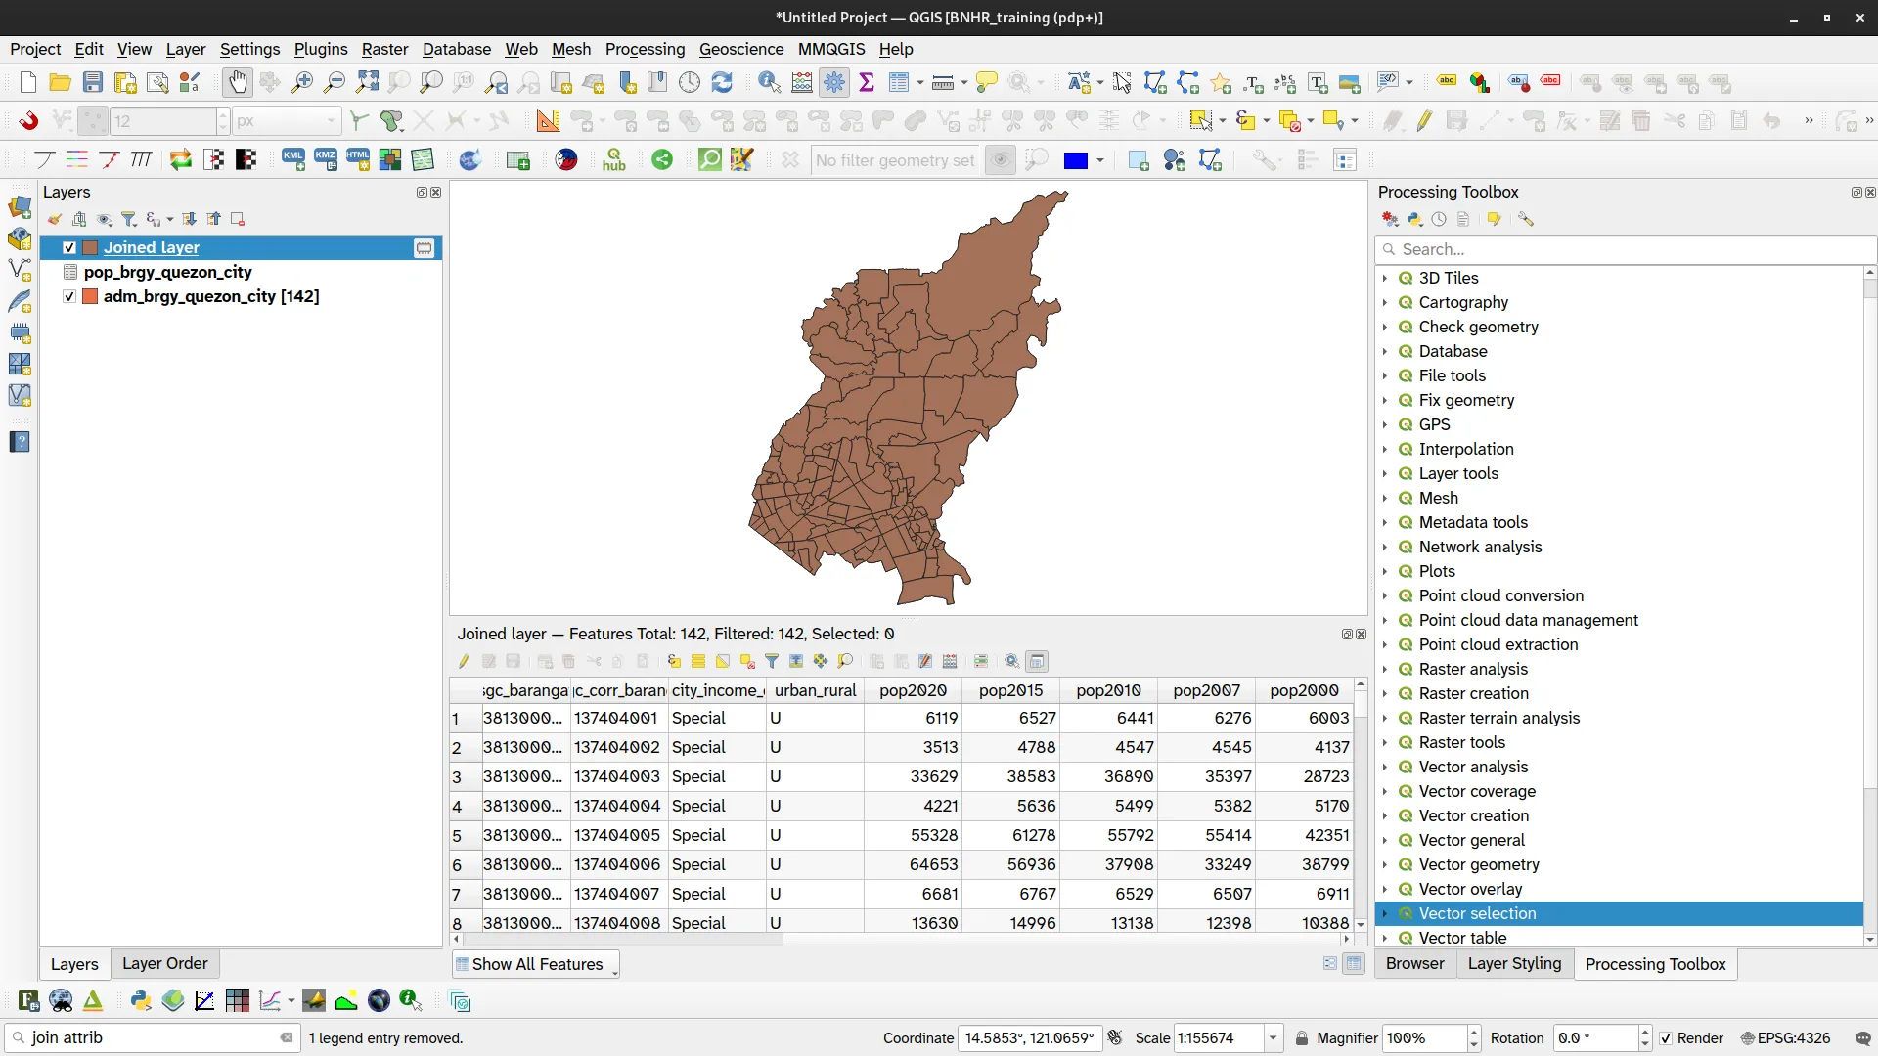Image resolution: width=1878 pixels, height=1056 pixels.
Task: Expand the Vector geometry toolbox group
Action: coord(1385,864)
